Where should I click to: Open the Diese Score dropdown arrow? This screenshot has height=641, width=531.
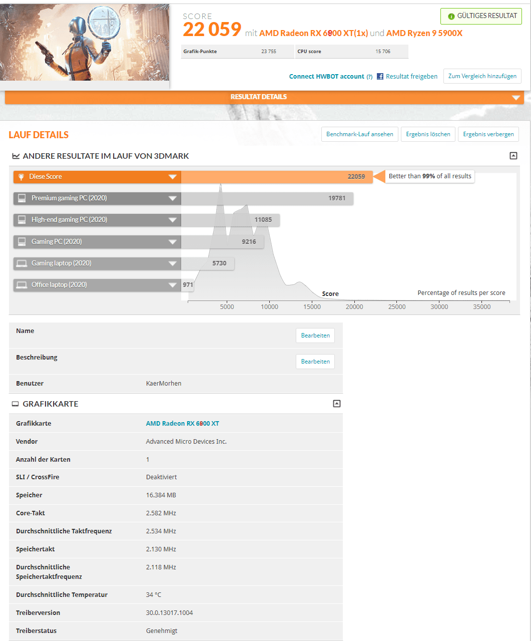(x=173, y=177)
